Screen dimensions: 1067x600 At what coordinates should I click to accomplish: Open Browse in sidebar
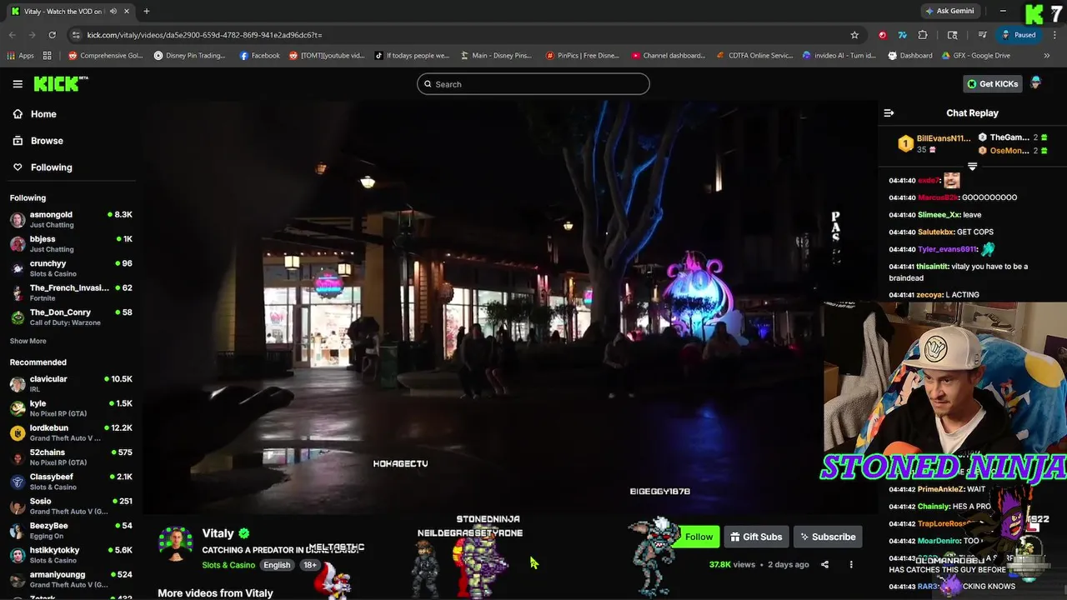[38, 141]
